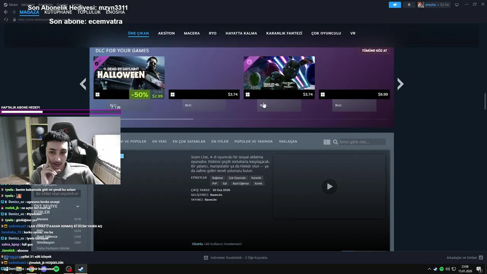Click the Basit Eğlence tag

241,183
